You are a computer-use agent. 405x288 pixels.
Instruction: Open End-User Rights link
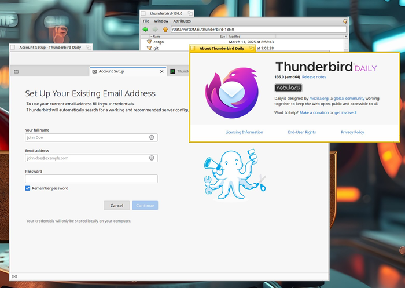point(301,132)
